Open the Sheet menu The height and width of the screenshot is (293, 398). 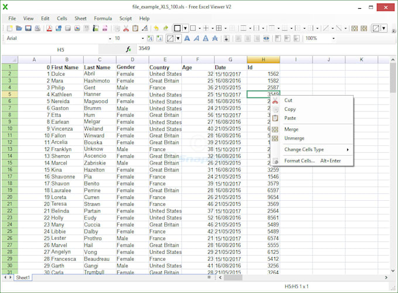[x=80, y=19]
